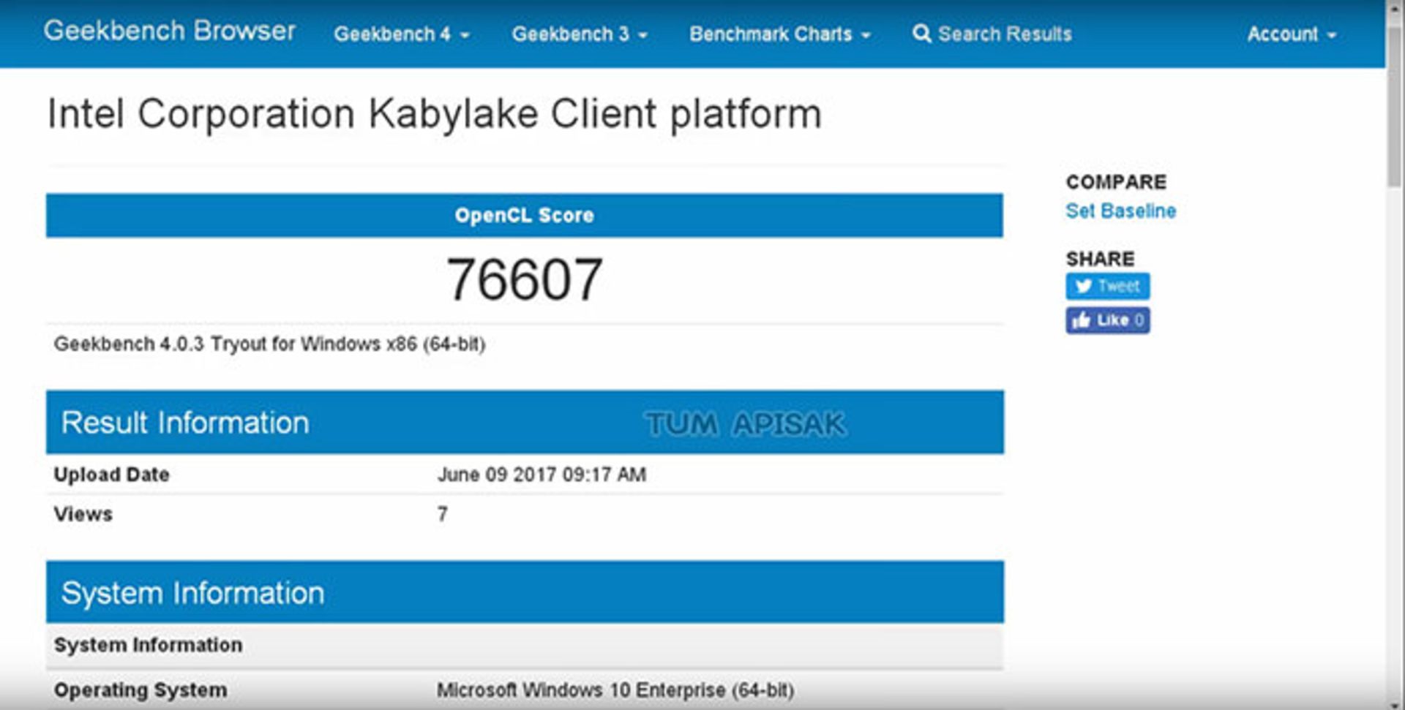Click the Like counter showing 0

[x=1139, y=320]
